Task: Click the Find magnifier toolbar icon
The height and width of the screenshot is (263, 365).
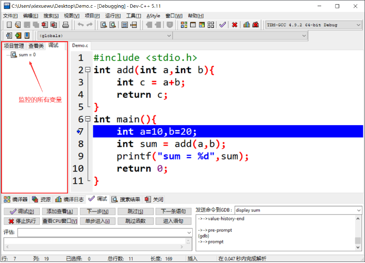Action: tap(103, 25)
